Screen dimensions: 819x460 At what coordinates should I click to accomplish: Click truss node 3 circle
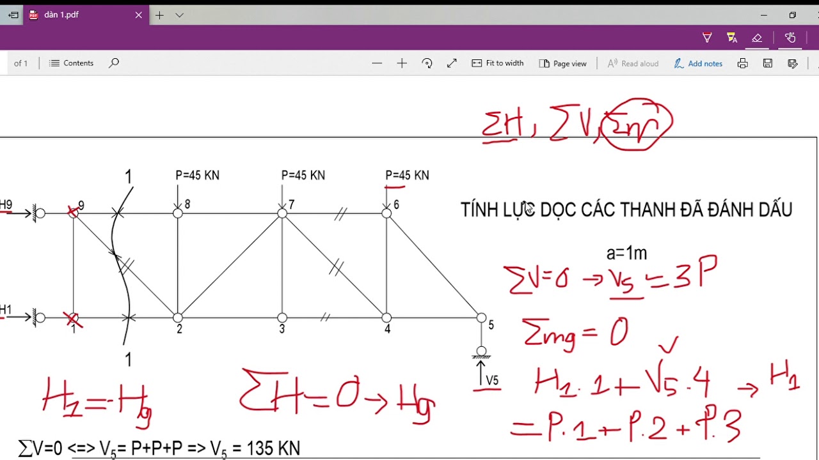pyautogui.click(x=282, y=318)
